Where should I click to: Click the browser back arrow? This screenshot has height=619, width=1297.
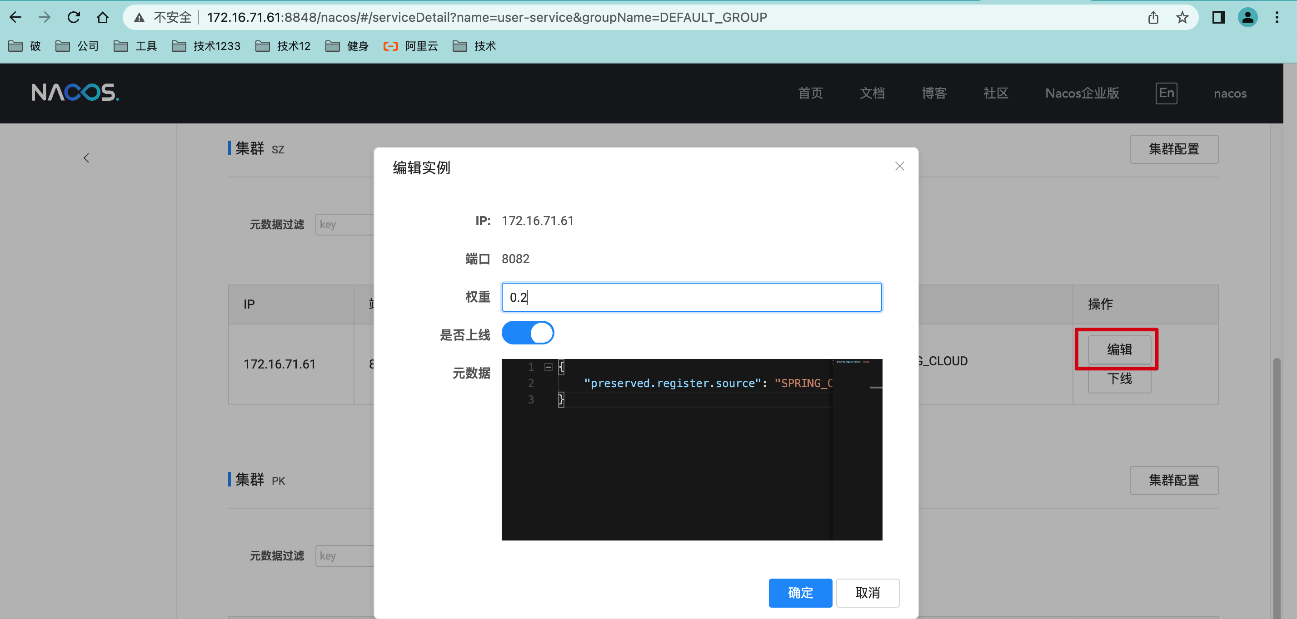pyautogui.click(x=15, y=18)
